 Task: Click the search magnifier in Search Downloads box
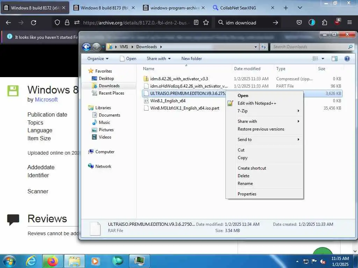tap(350, 47)
